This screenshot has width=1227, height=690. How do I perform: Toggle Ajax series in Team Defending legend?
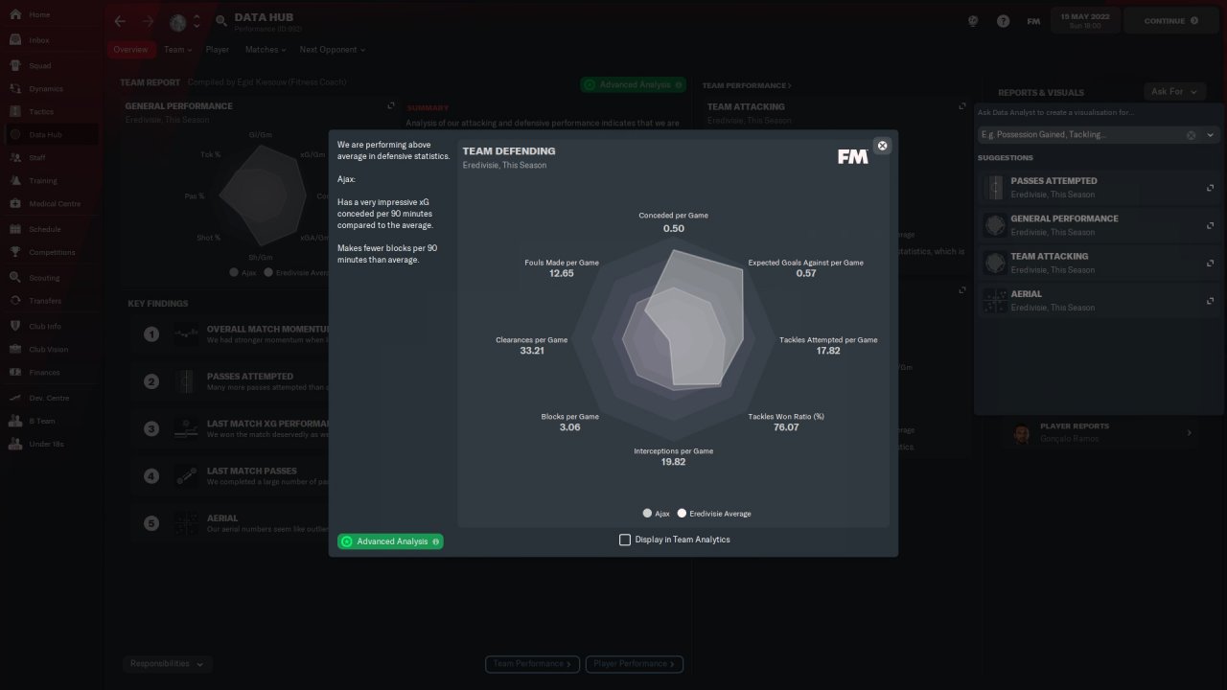[x=657, y=514]
